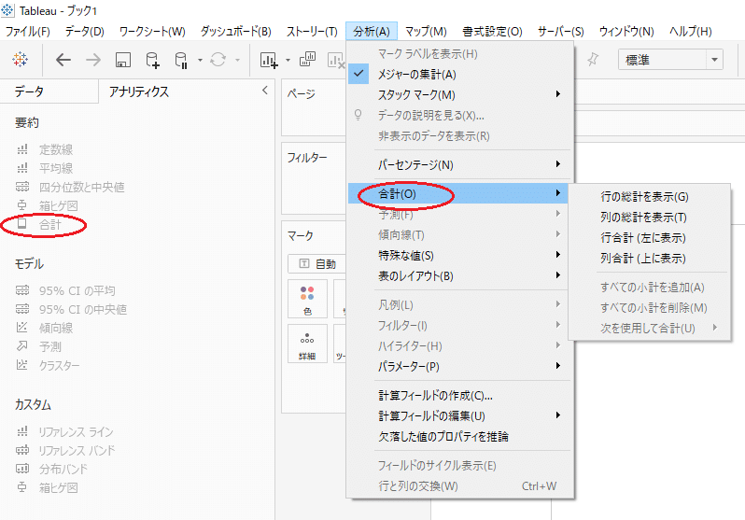Click the 分析(A) menu
This screenshot has height=520, width=745.
tap(372, 32)
